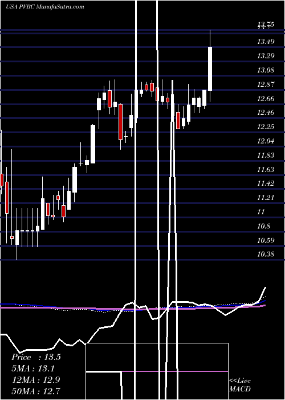This screenshot has width=285, height=400.
Task: Click the 10.8 price axis label
Action: click(x=264, y=226)
